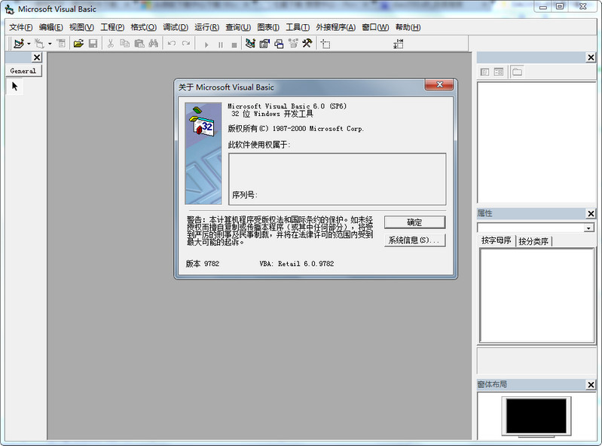
Task: Click the Start run triangle icon
Action: tap(206, 45)
